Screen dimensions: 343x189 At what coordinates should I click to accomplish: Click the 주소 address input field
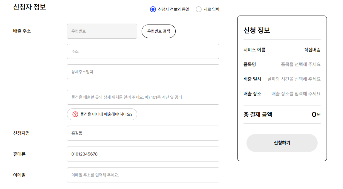point(143,51)
